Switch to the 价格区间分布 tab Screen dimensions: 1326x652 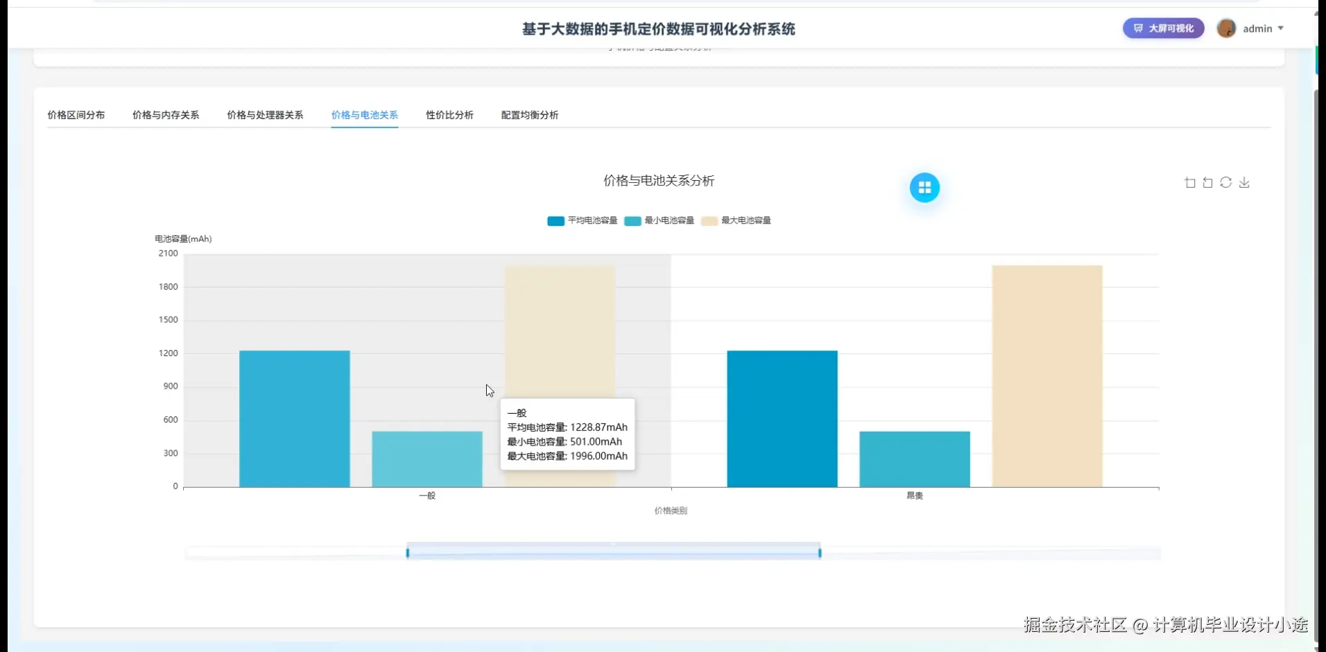[x=76, y=115]
